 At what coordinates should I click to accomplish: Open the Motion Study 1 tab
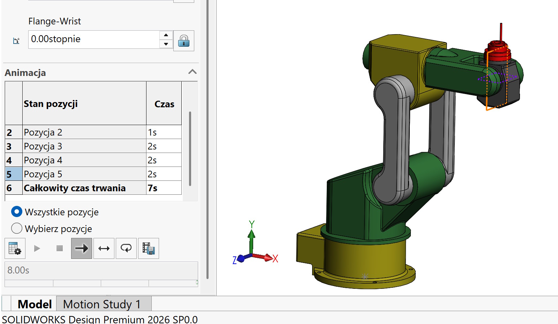click(102, 304)
